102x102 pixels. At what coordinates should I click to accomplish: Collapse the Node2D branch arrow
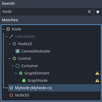pos(10,44)
